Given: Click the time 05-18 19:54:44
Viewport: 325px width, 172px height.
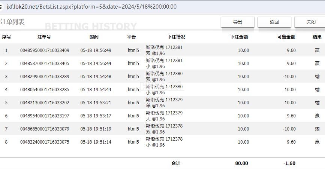Looking at the screenshot, I should [x=96, y=90].
